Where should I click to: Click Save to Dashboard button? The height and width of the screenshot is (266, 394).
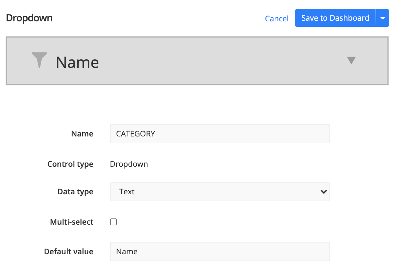coord(335,18)
